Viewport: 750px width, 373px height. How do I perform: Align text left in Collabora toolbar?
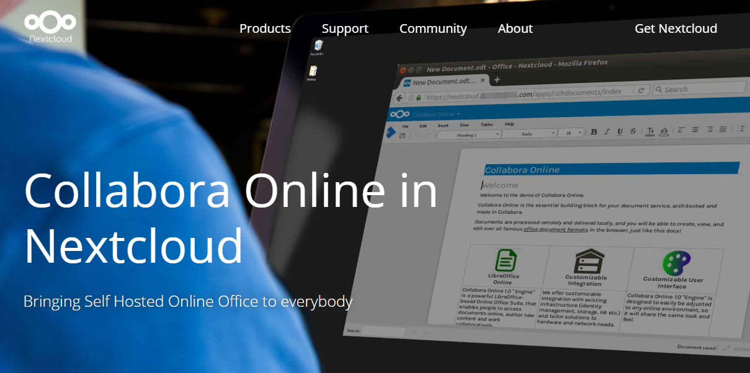click(x=682, y=129)
